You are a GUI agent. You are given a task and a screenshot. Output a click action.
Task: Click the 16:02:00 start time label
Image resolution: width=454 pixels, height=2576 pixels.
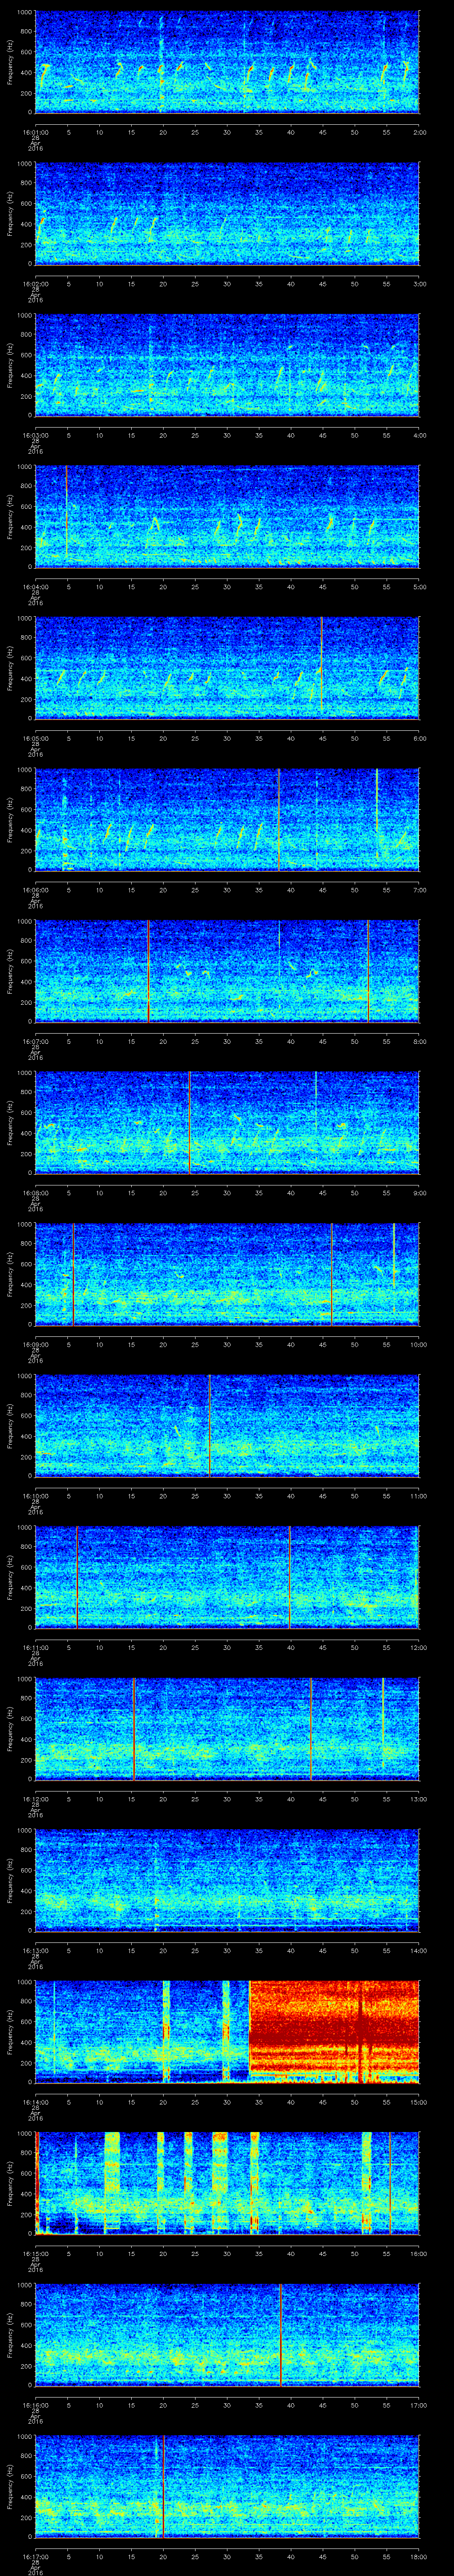tap(35, 284)
